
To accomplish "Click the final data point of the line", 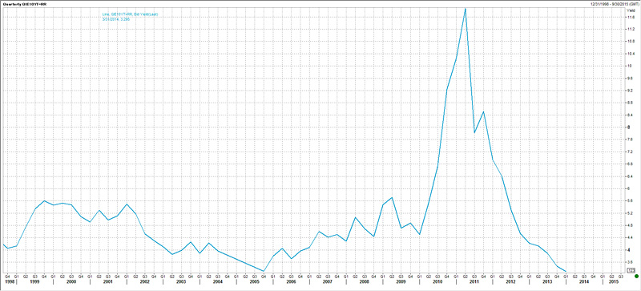I will click(566, 271).
